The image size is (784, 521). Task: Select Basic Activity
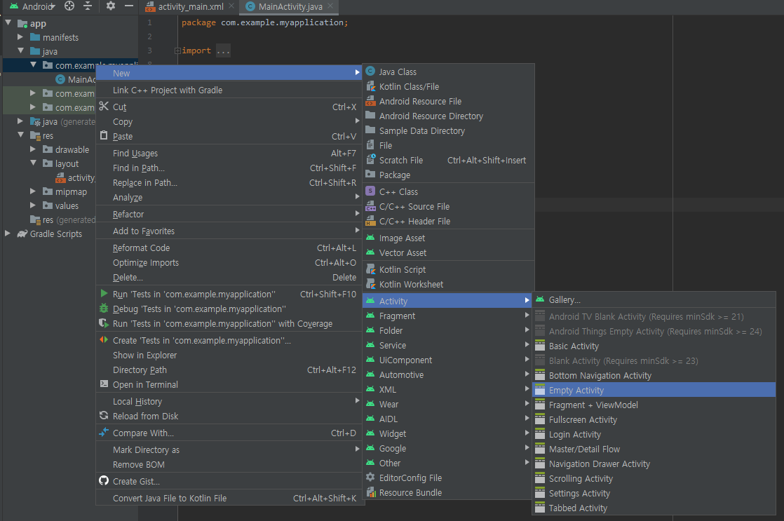(654, 346)
